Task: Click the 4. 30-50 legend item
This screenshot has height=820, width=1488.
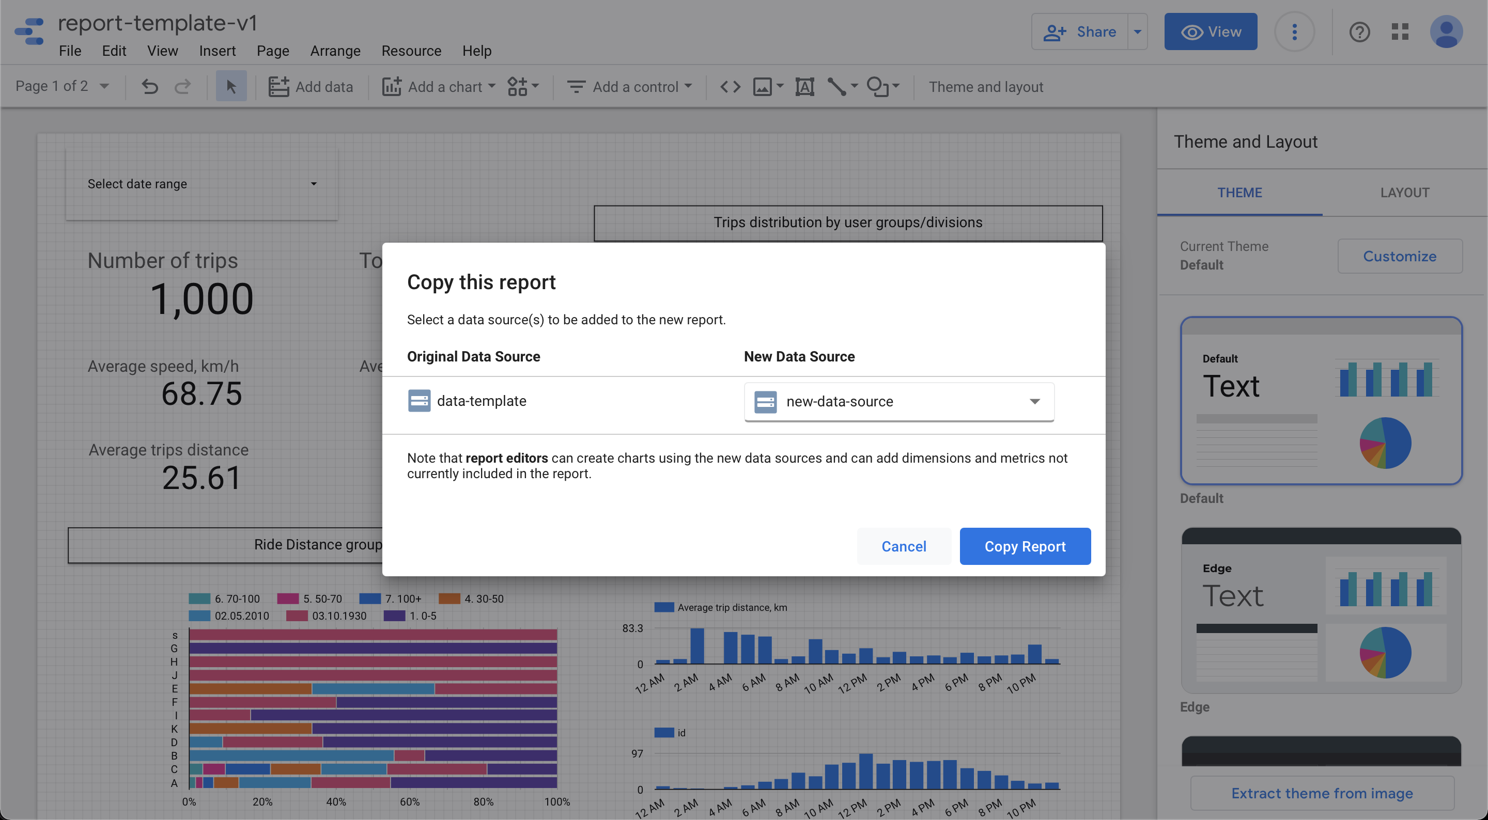Action: tap(471, 599)
